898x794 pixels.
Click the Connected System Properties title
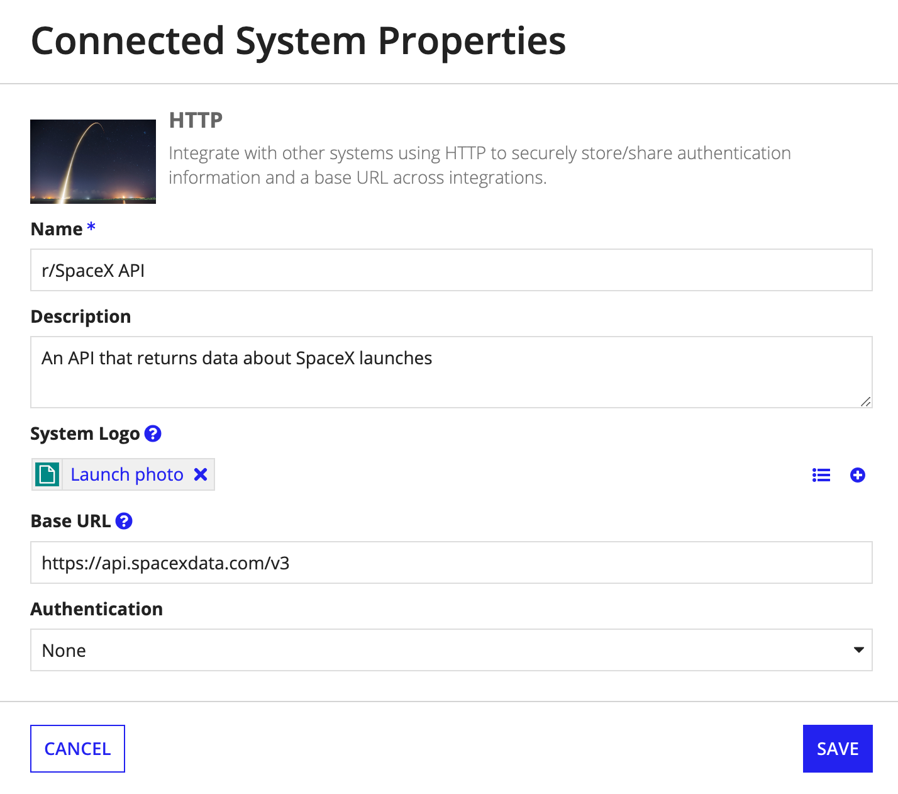pos(298,42)
